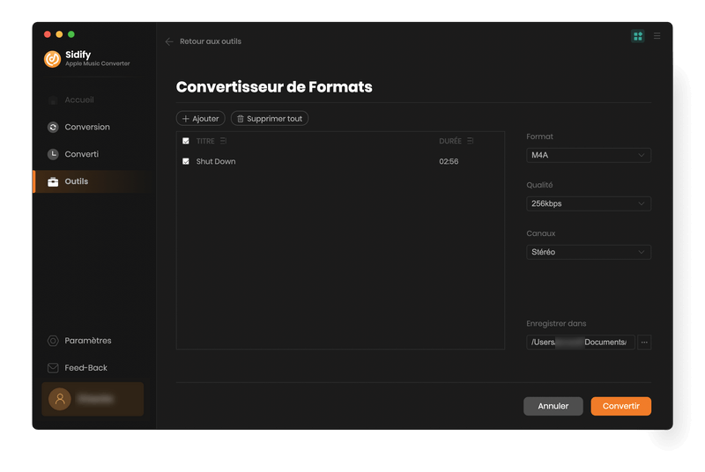
Task: Open the Conversion section
Action: pos(86,127)
